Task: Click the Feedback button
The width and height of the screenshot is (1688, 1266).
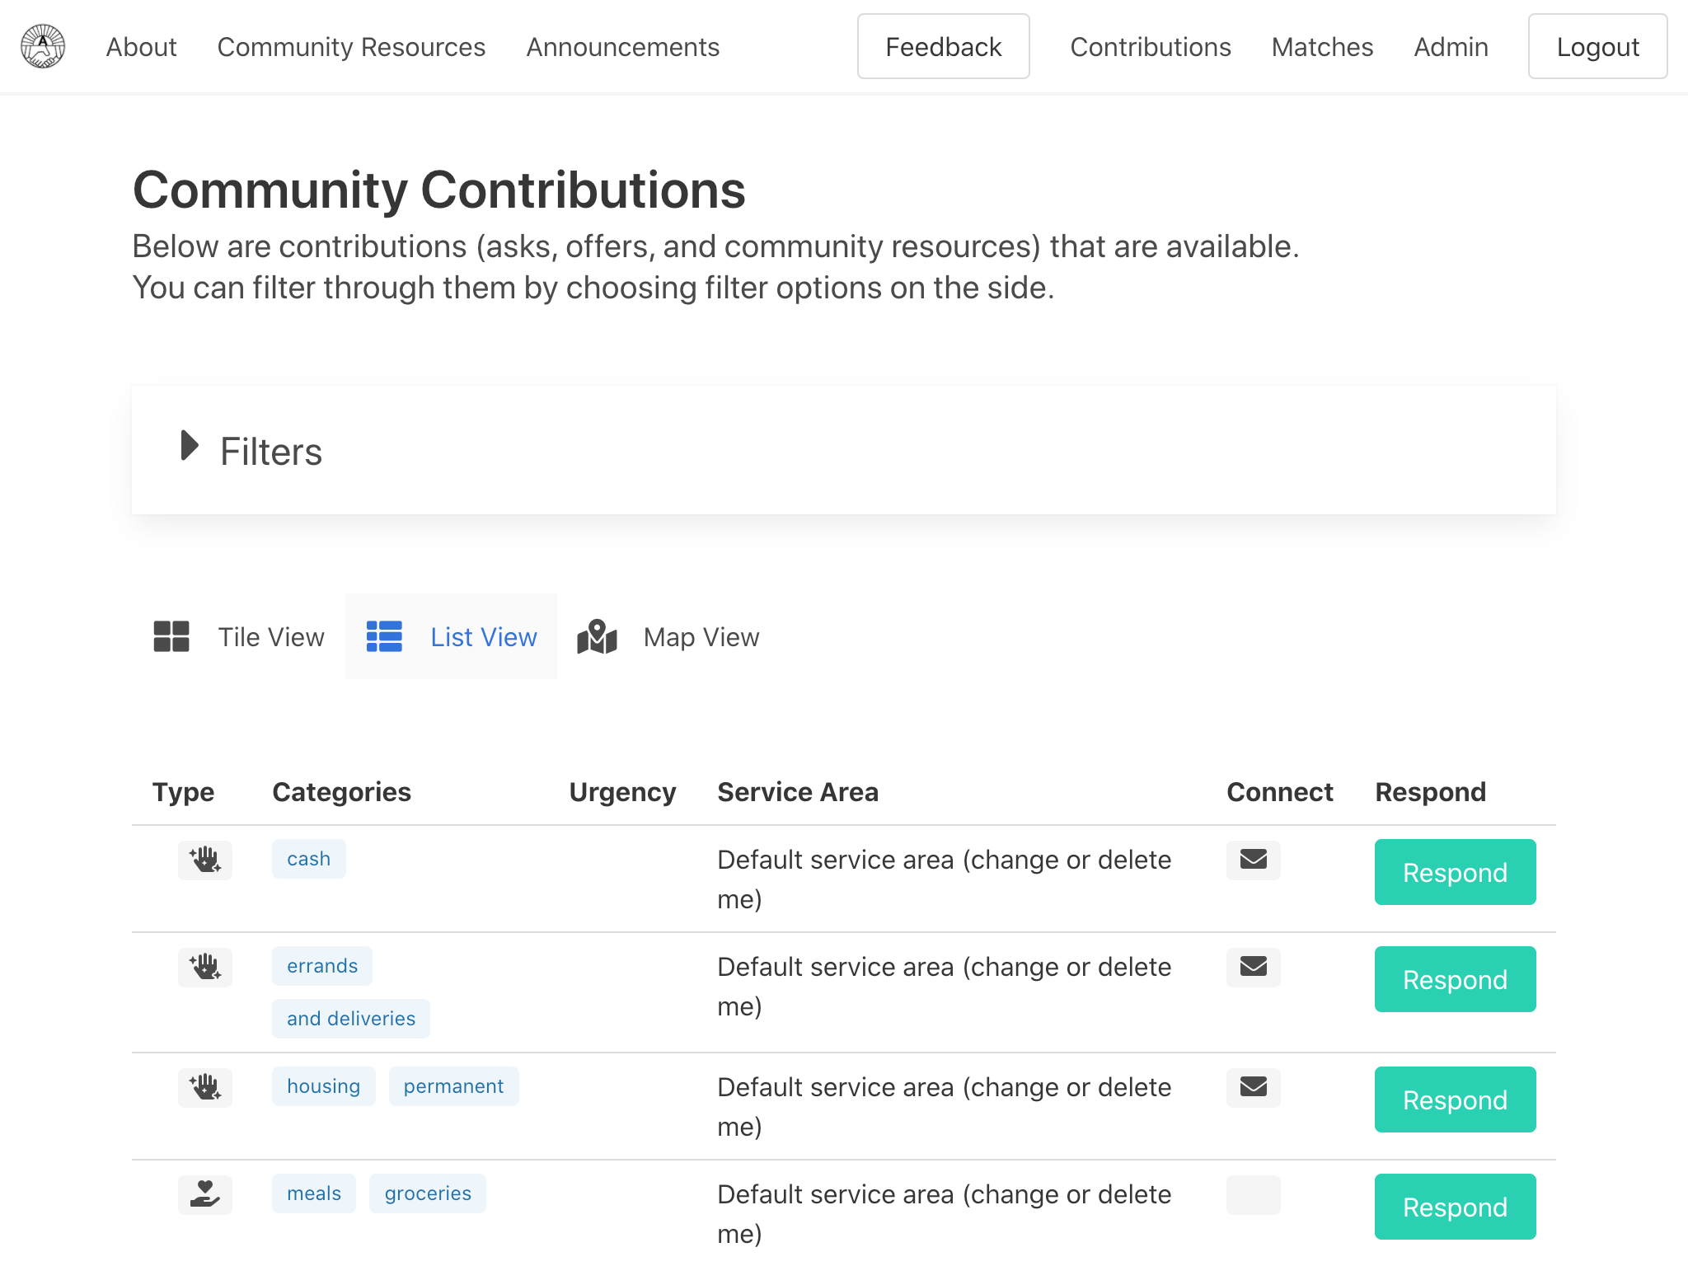Action: (943, 47)
